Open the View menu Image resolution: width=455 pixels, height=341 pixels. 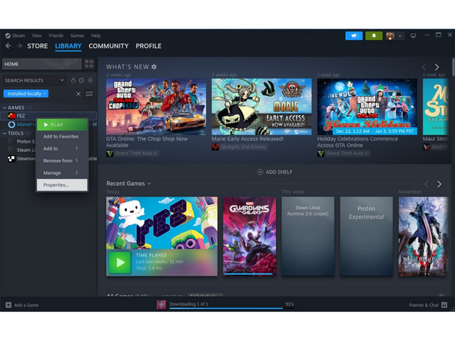pos(37,35)
